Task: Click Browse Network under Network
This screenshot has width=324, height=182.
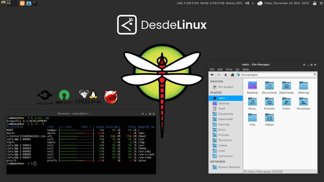Action: [226, 167]
